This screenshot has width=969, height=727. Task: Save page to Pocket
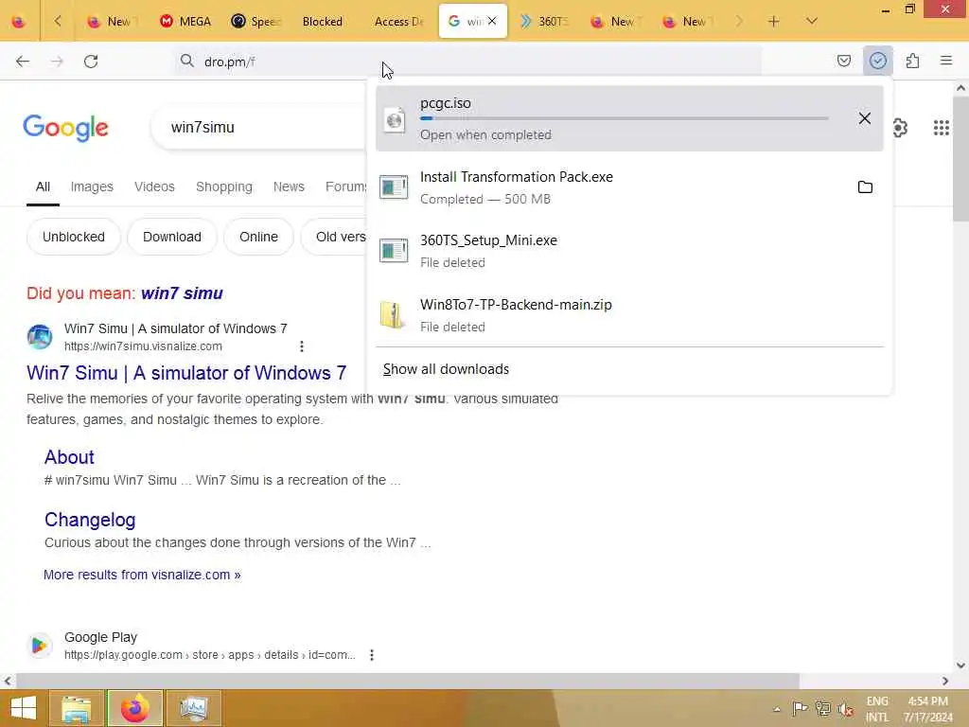(x=843, y=61)
